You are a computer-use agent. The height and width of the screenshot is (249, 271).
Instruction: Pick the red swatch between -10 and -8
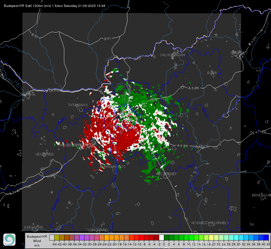[x=141, y=237]
